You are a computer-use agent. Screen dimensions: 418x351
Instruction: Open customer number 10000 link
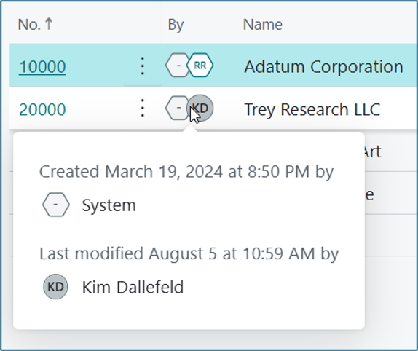42,66
